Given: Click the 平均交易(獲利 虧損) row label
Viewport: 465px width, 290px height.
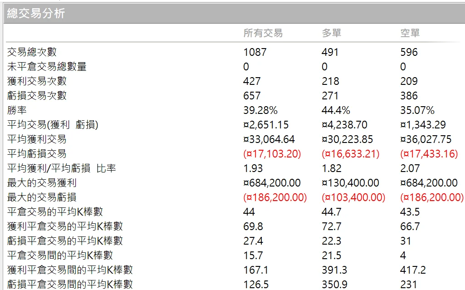Looking at the screenshot, I should 53,124.
